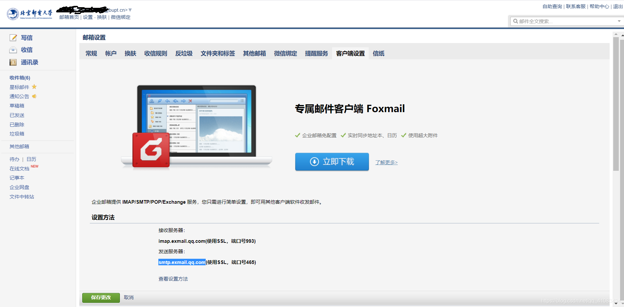Open the 帮助中心 link
Viewport: 624px width, 307px height.
coord(599,6)
